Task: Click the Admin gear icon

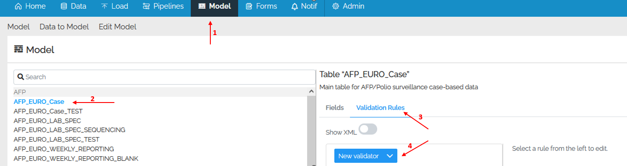Action: [336, 6]
